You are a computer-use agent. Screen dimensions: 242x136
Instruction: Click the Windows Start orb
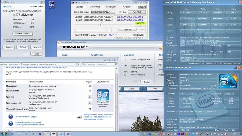pyautogui.click(x=4, y=133)
